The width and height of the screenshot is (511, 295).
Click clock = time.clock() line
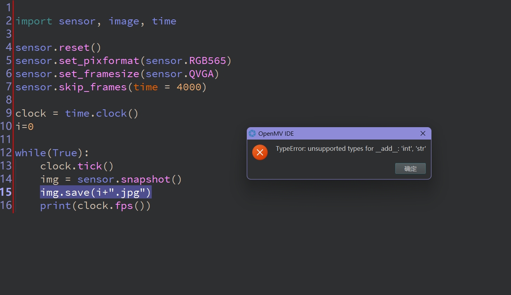[x=77, y=114]
